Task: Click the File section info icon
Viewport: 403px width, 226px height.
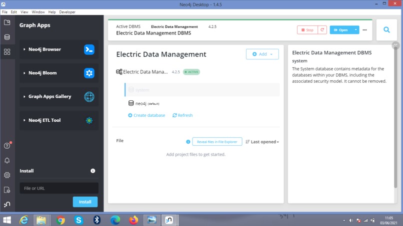Action: coord(188,142)
